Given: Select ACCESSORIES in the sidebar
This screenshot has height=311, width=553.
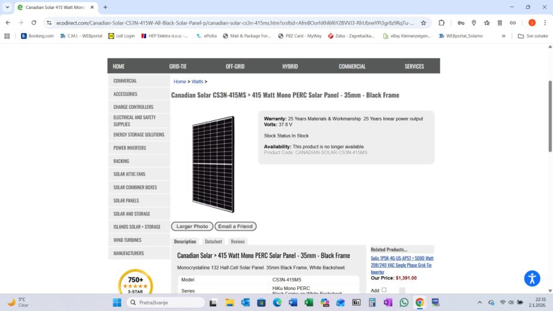Looking at the screenshot, I should pyautogui.click(x=139, y=94).
